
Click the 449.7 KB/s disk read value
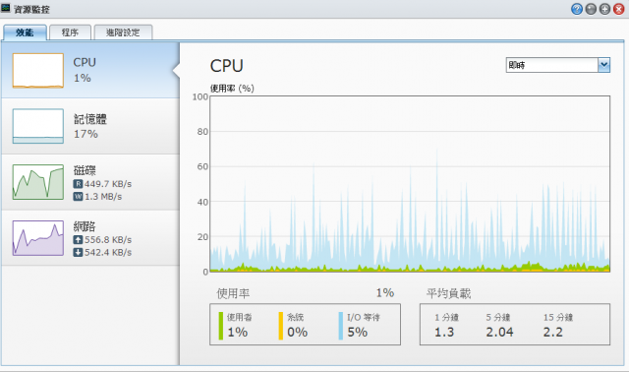tap(108, 184)
